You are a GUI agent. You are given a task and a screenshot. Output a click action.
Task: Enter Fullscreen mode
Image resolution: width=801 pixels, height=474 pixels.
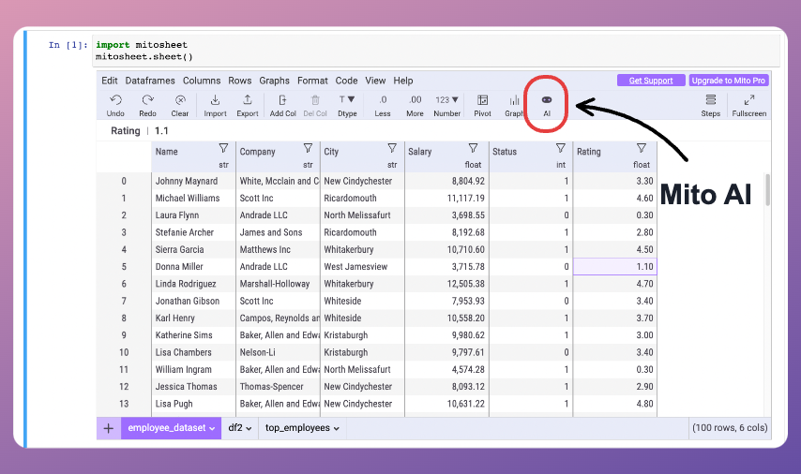748,100
